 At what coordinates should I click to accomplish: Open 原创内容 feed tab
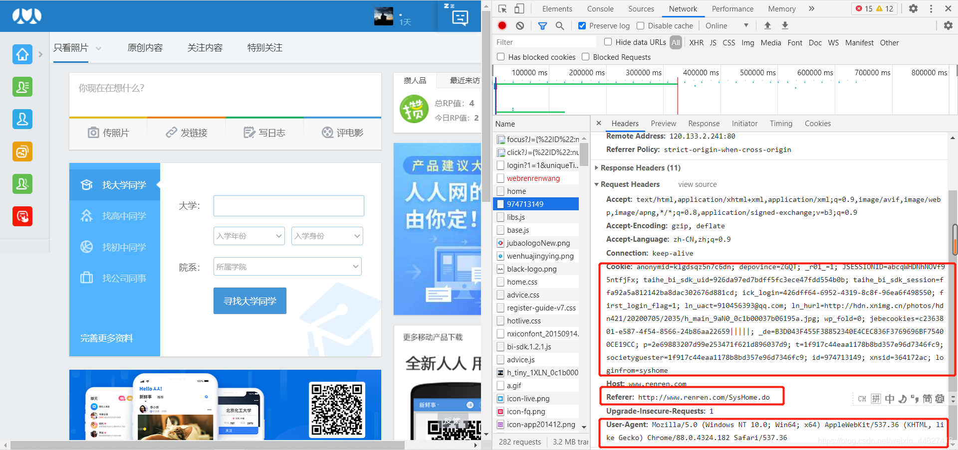coord(145,48)
